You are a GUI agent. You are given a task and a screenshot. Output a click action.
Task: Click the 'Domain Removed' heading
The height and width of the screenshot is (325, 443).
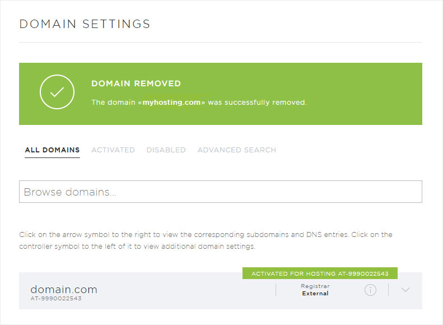(x=136, y=83)
